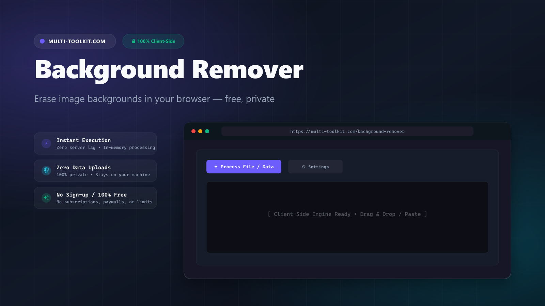Click "No subscriptions, paywalls, or limits" text

105,202
